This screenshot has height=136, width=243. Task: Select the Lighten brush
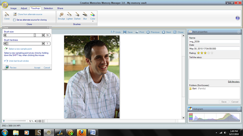point(69,16)
